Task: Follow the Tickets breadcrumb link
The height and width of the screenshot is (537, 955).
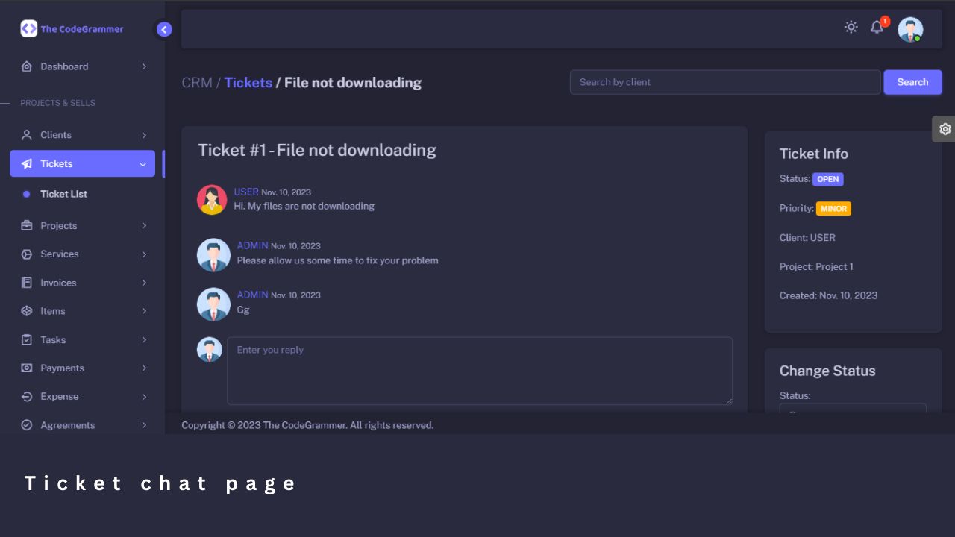Action: tap(248, 83)
